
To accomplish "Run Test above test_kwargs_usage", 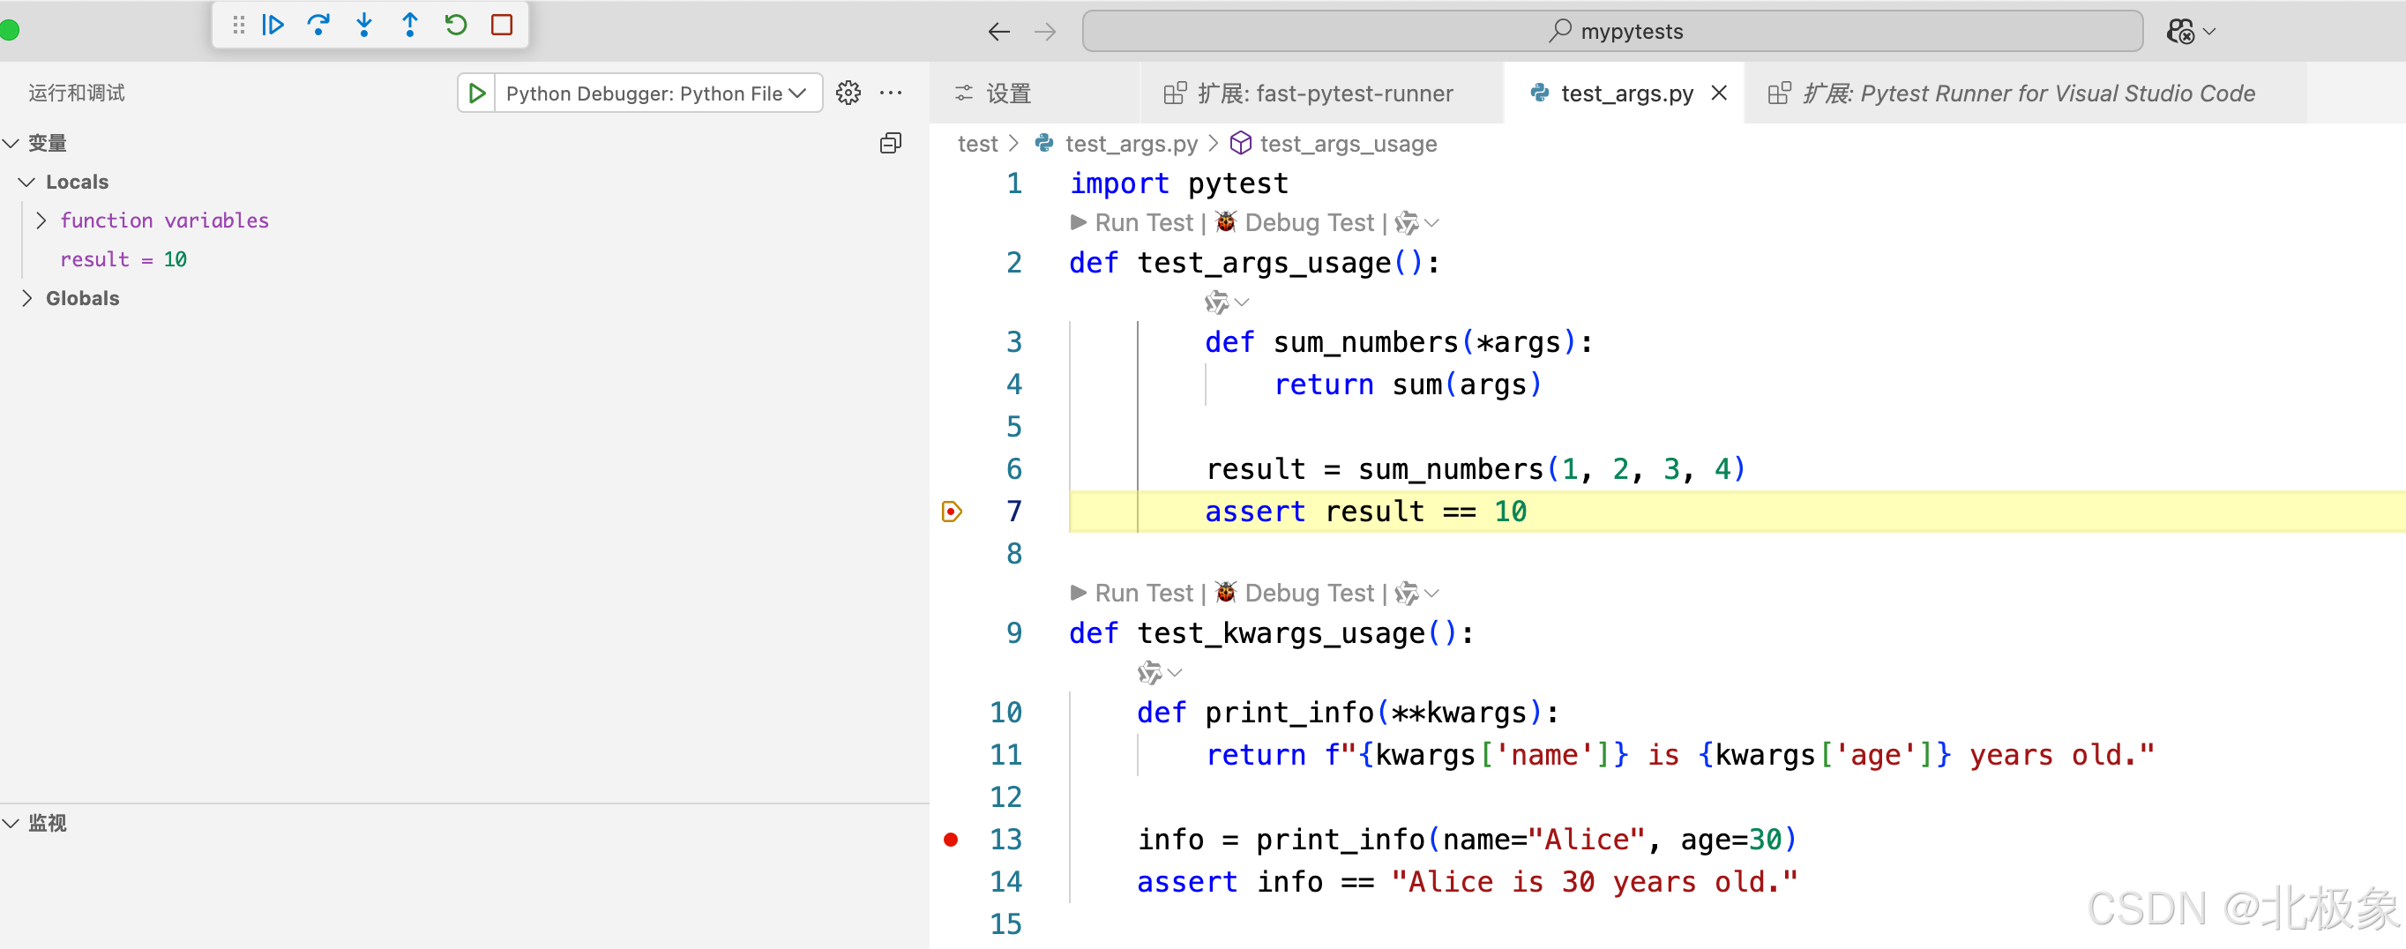I will click(x=1131, y=593).
